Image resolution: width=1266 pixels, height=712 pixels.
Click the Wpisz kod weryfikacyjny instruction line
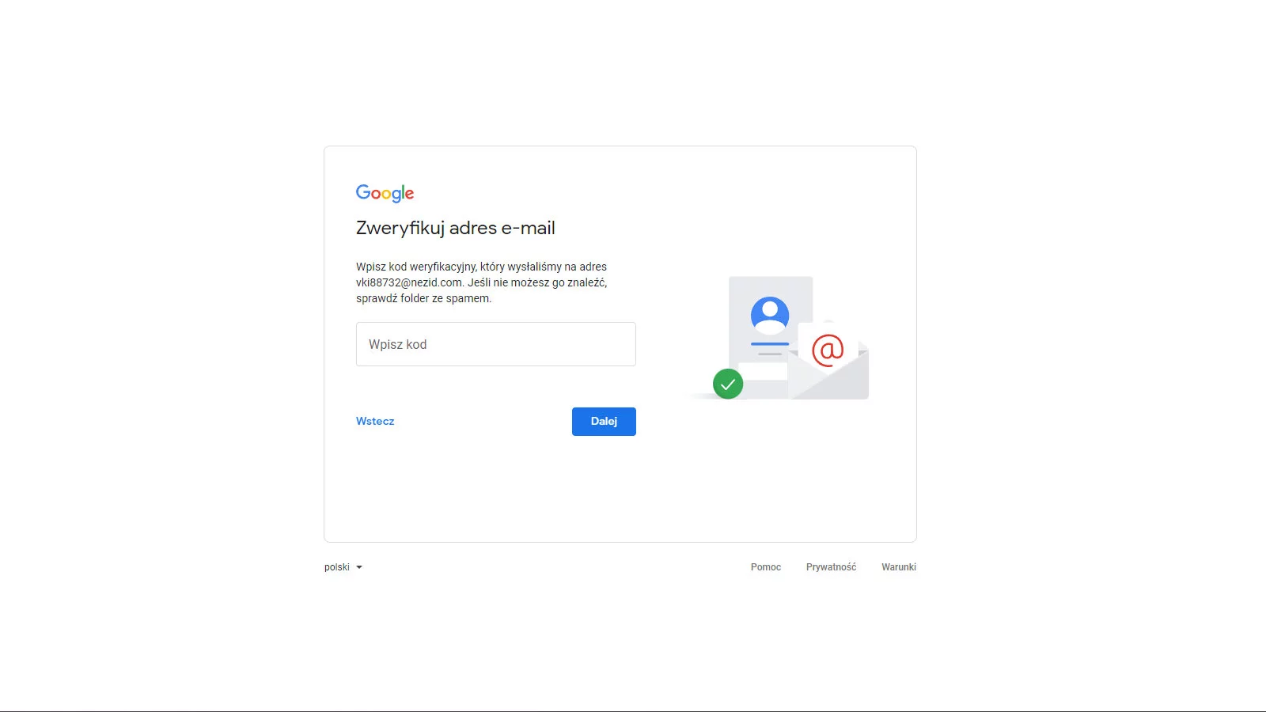pyautogui.click(x=481, y=267)
